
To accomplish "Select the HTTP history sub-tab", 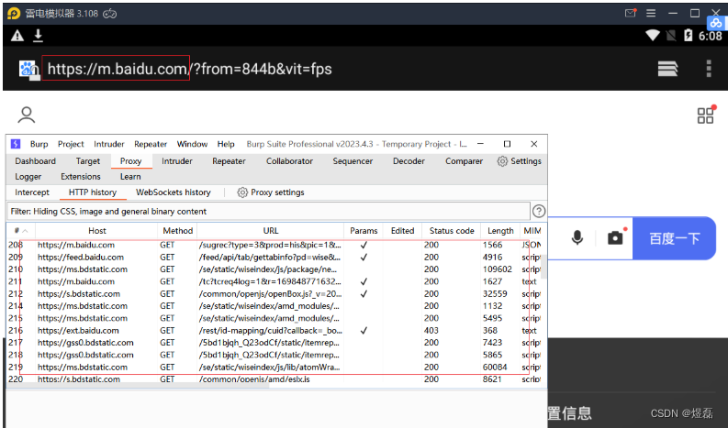I will coord(93,192).
